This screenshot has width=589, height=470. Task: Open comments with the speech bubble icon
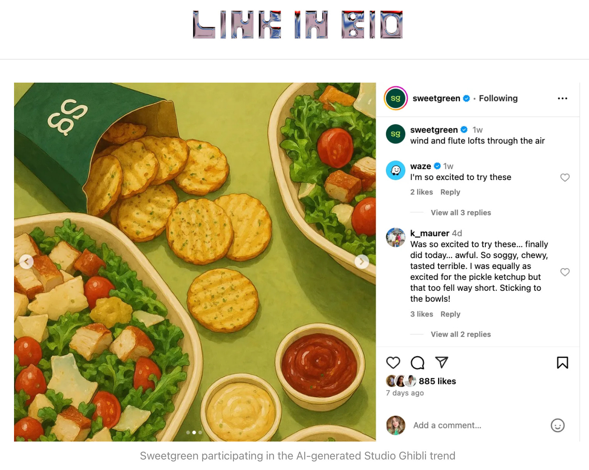click(x=417, y=363)
